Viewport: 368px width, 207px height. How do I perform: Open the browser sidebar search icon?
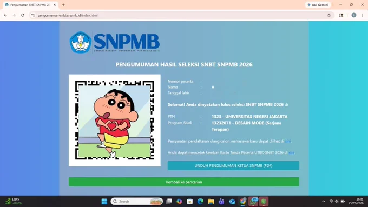point(341,15)
